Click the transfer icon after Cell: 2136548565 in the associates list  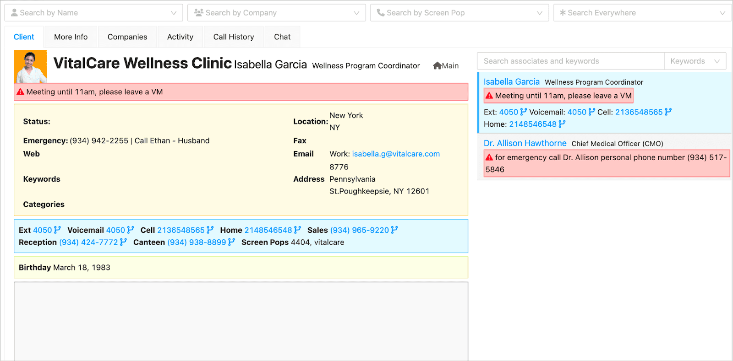tap(668, 112)
